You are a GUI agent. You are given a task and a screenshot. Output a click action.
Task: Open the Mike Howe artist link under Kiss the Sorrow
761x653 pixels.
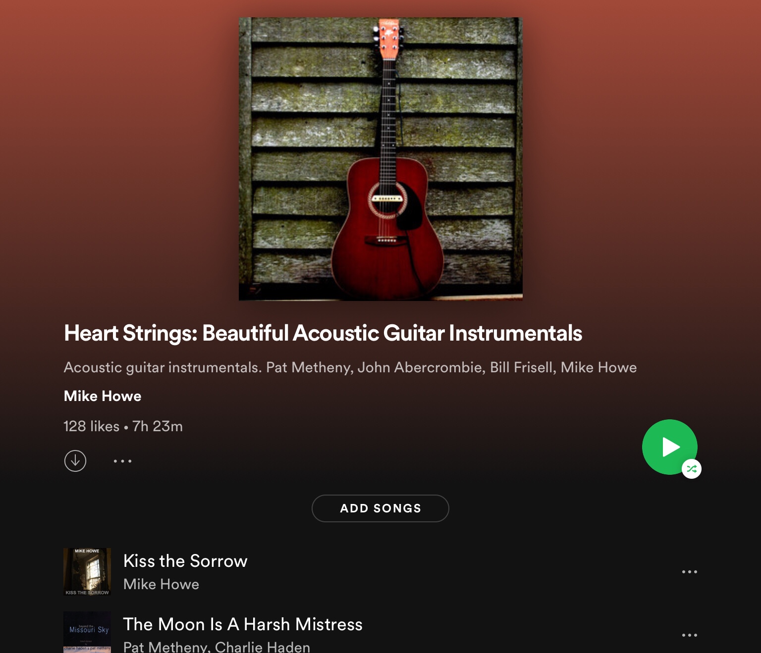(x=161, y=584)
